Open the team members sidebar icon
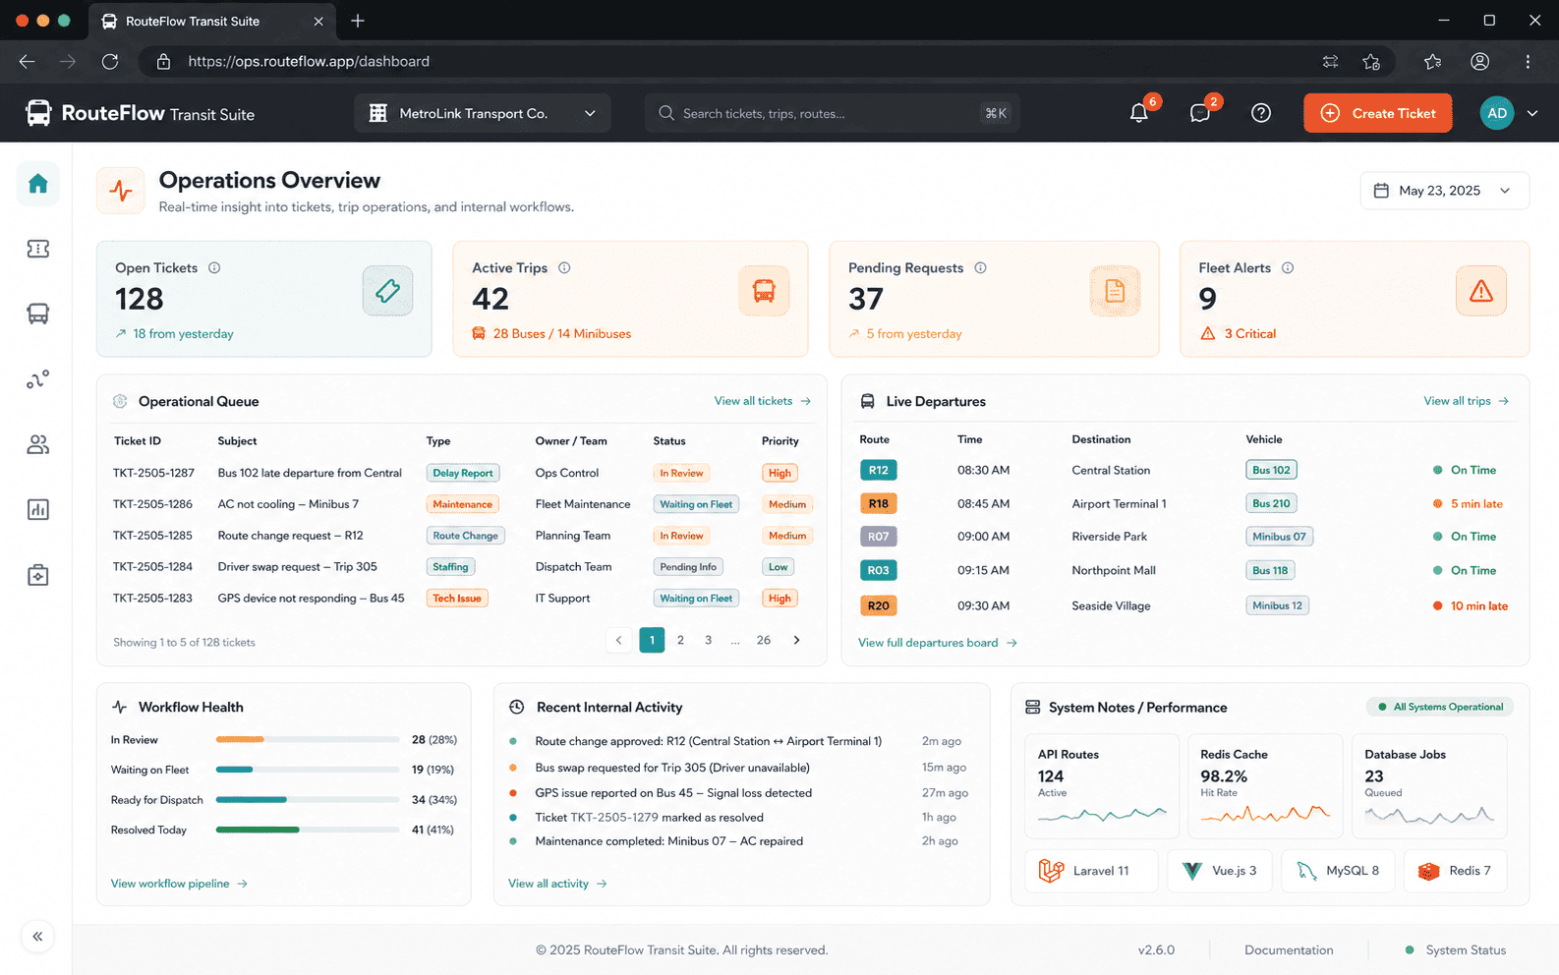Viewport: 1559px width, 975px height. point(37,444)
